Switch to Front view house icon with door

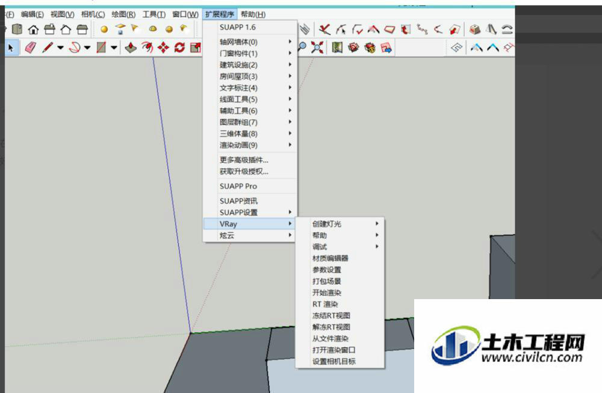pyautogui.click(x=33, y=29)
